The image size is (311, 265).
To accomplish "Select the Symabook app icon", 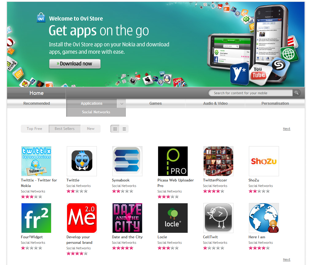I will pyautogui.click(x=127, y=161).
